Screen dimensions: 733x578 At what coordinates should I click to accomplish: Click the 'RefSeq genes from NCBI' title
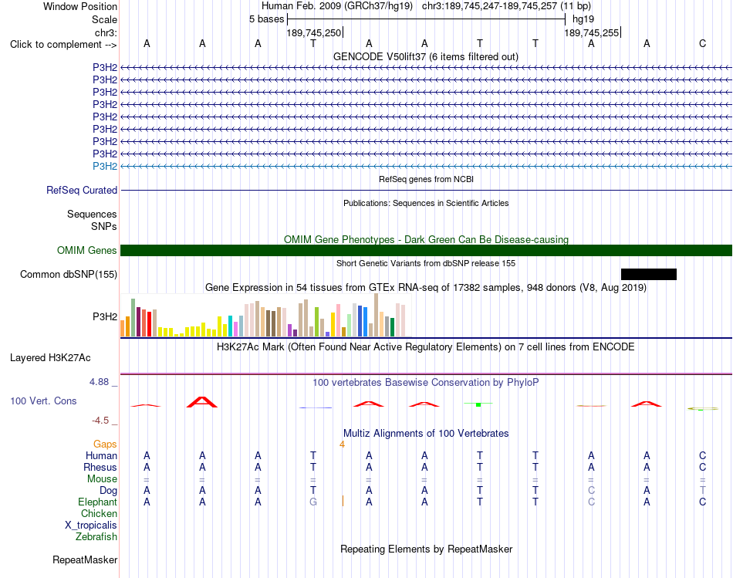pyautogui.click(x=426, y=179)
